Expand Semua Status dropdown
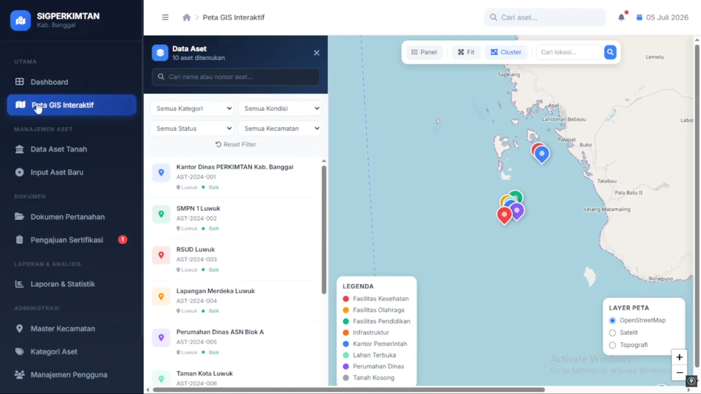Viewport: 701px width, 394px height. click(x=192, y=128)
